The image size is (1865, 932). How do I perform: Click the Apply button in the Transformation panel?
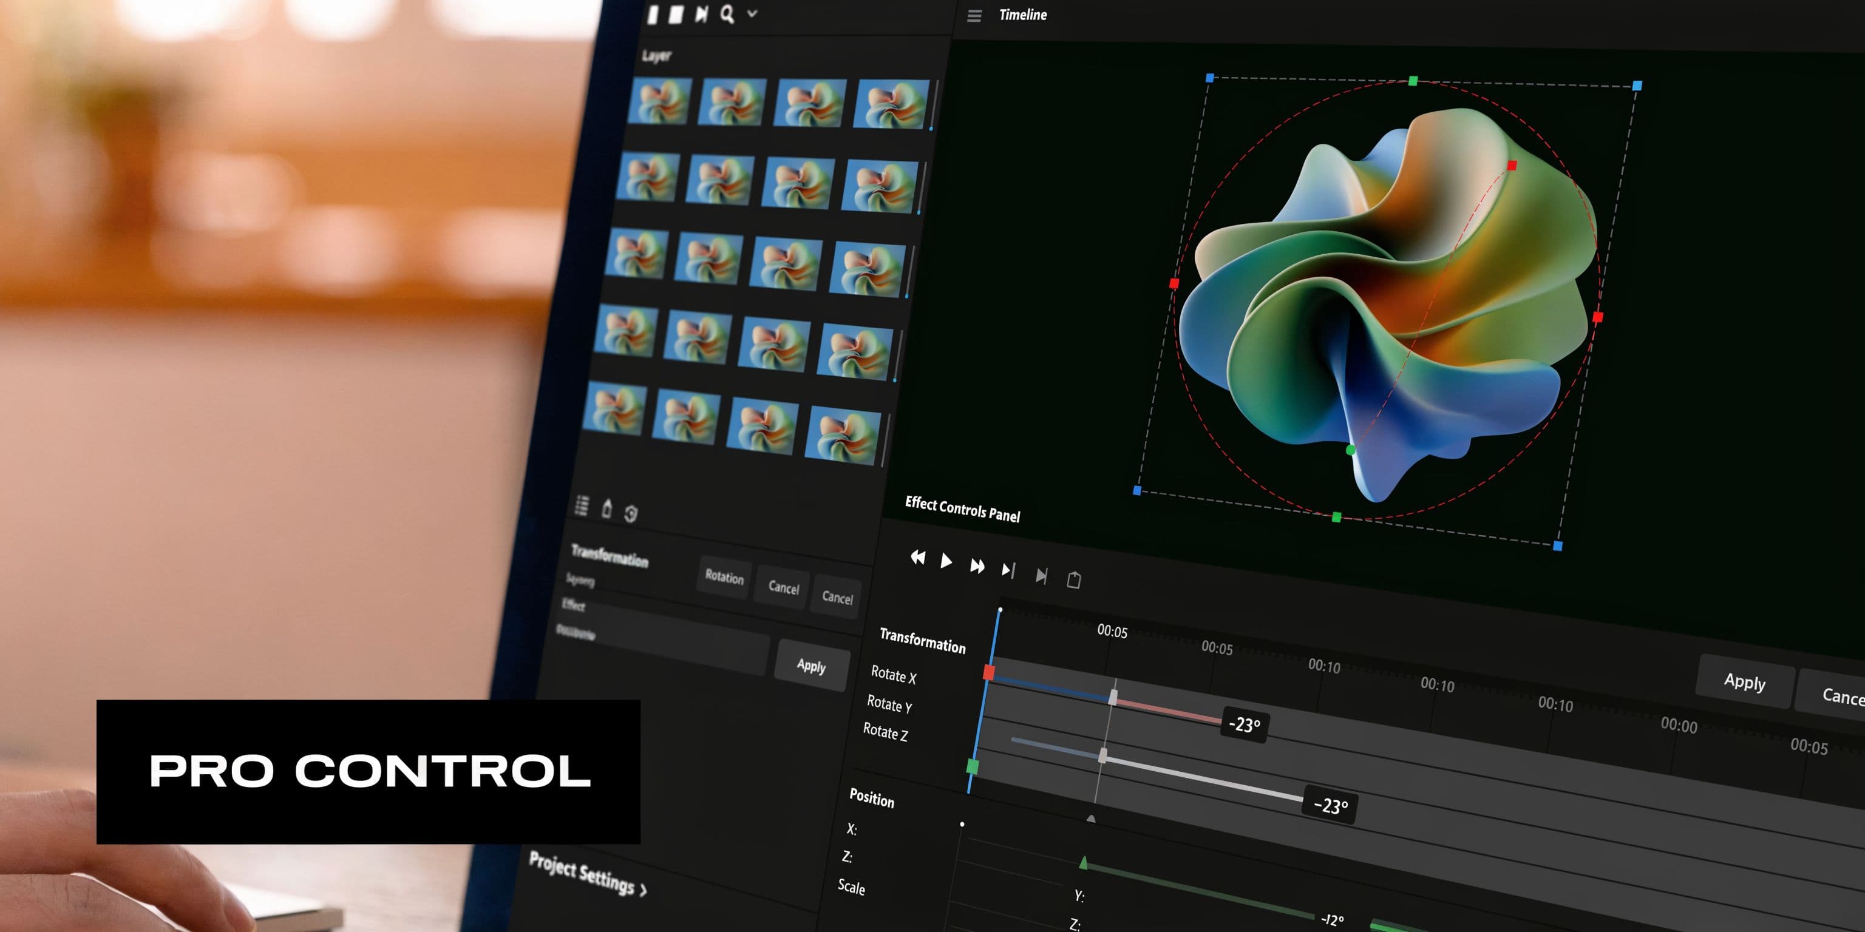[811, 666]
